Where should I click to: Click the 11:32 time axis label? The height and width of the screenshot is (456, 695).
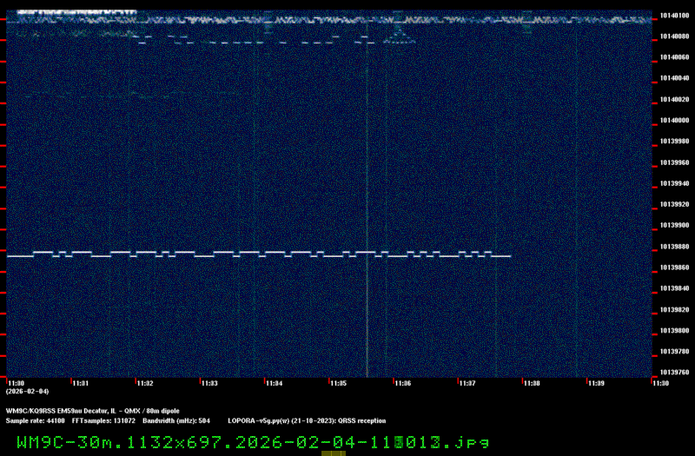[144, 383]
